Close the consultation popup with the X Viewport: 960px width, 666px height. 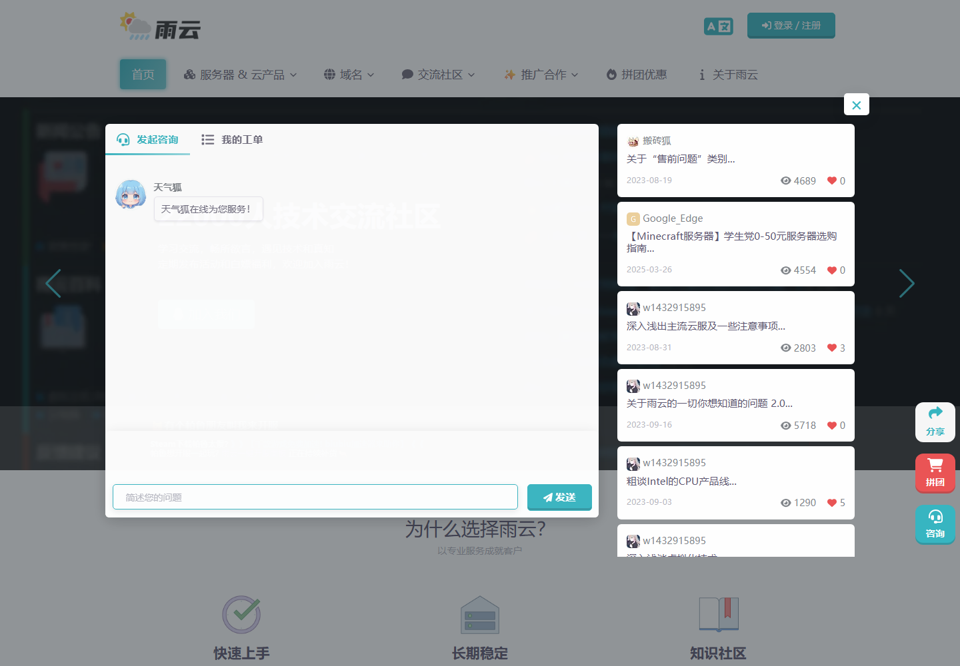857,105
